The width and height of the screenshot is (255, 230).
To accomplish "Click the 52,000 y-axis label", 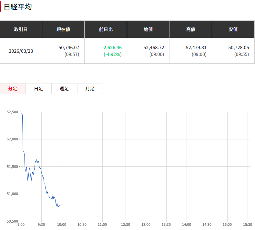I will tap(12, 139).
